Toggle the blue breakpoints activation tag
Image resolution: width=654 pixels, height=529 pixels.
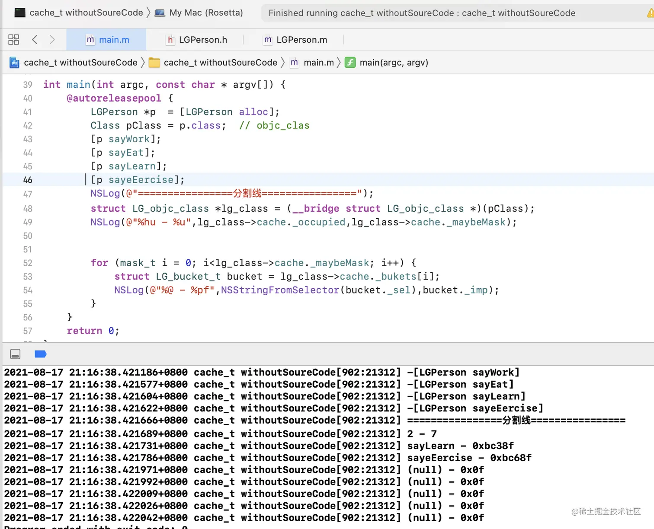pyautogui.click(x=40, y=354)
